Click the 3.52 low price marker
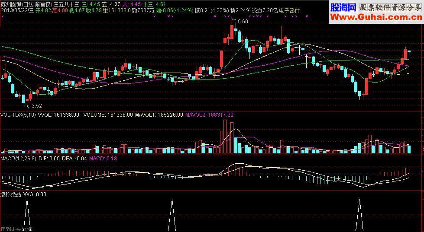424x232 pixels. [37, 106]
